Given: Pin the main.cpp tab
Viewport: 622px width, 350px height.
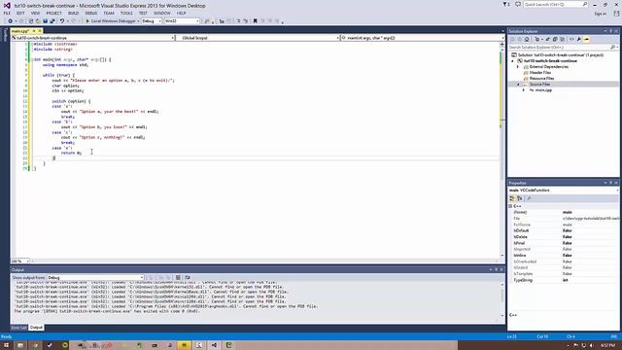Looking at the screenshot, I should pyautogui.click(x=34, y=31).
